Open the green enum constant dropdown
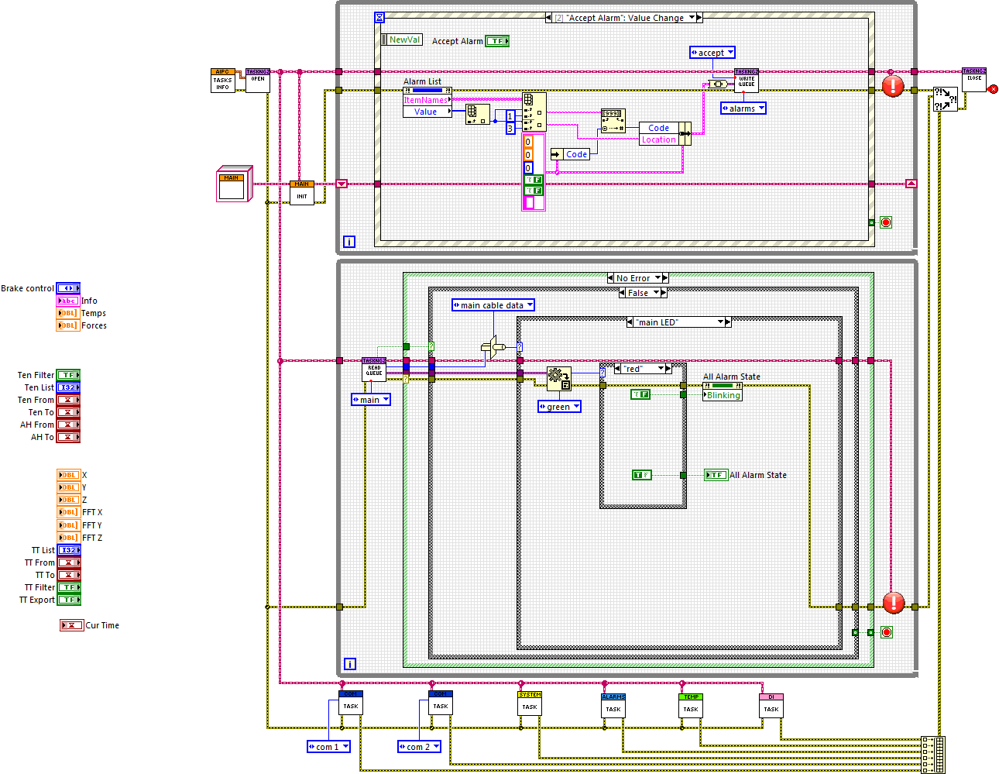This screenshot has width=999, height=774. point(559,407)
